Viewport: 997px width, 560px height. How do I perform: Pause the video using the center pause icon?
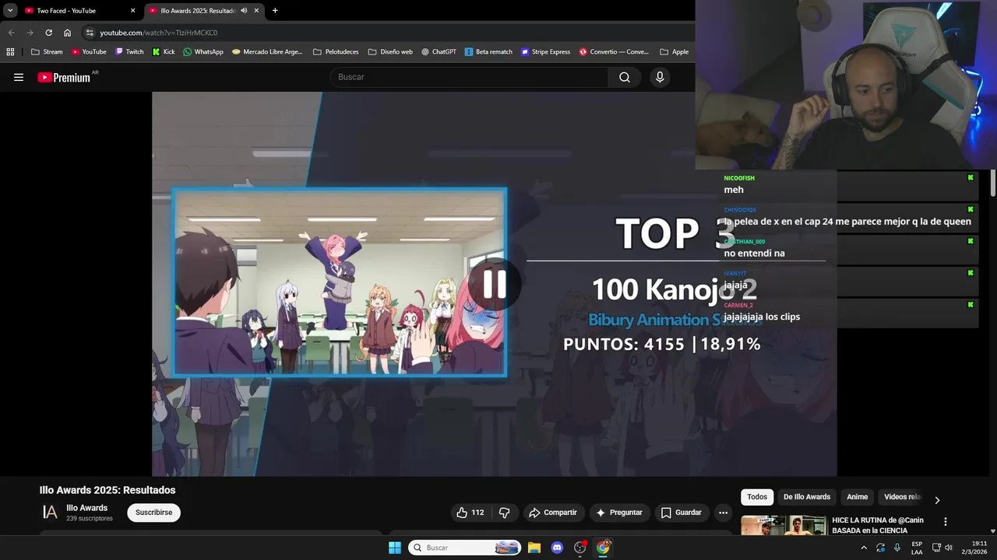[495, 284]
